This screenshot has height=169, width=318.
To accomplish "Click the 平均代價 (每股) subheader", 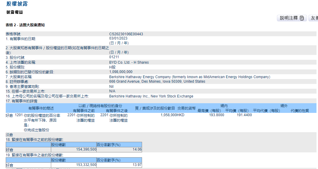I will [x=267, y=111].
